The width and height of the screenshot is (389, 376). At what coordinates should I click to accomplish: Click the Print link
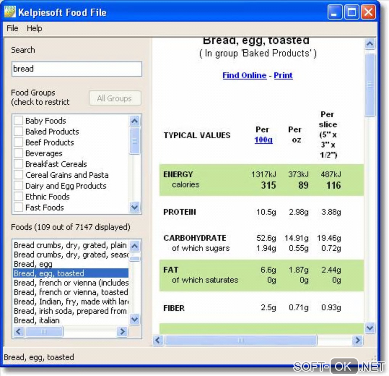(283, 75)
